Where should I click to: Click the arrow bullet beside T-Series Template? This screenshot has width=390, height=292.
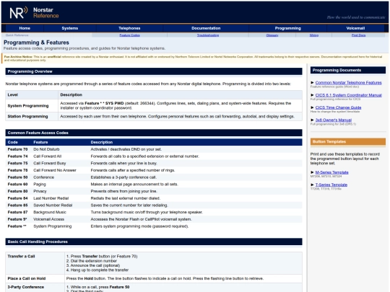[313, 185]
